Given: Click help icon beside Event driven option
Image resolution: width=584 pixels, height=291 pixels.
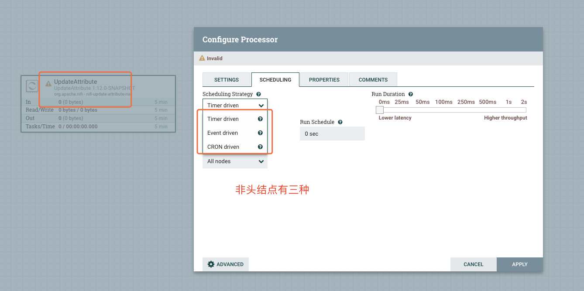Looking at the screenshot, I should click(260, 133).
